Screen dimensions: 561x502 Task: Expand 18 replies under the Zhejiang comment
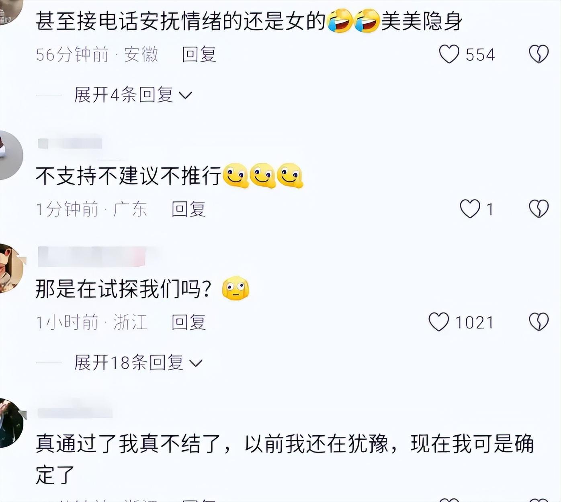click(138, 363)
